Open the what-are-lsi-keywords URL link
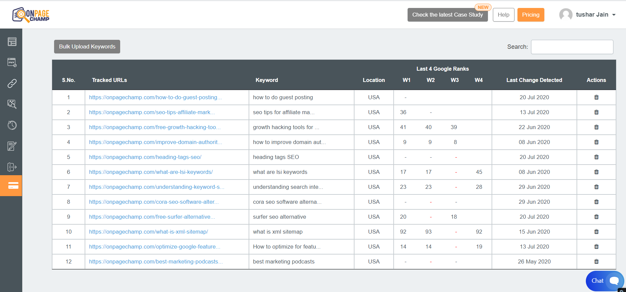 pyautogui.click(x=151, y=172)
